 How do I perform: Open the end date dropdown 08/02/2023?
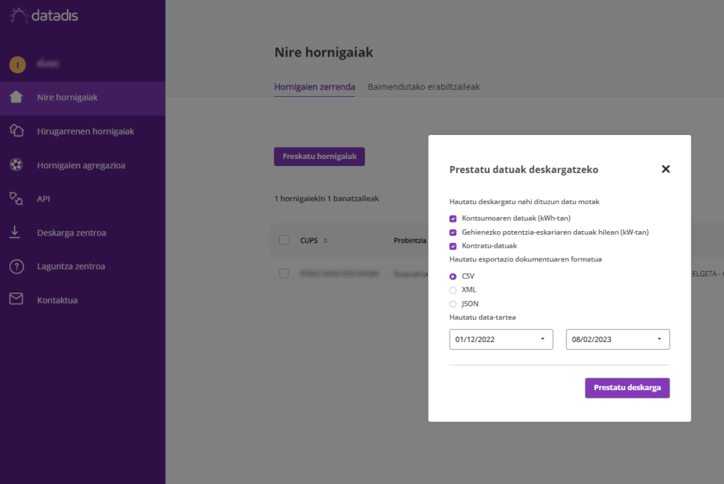tap(617, 339)
